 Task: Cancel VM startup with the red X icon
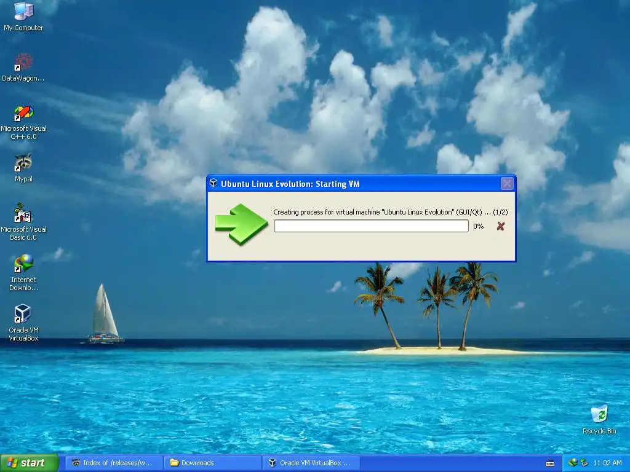(x=501, y=226)
